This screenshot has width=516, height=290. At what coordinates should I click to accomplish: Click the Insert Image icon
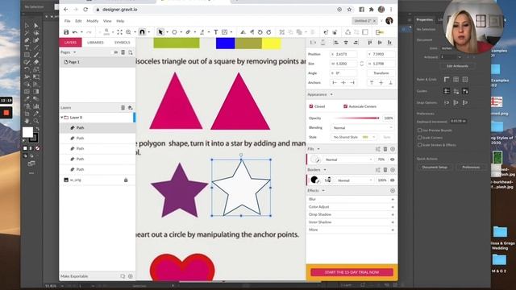tap(224, 32)
